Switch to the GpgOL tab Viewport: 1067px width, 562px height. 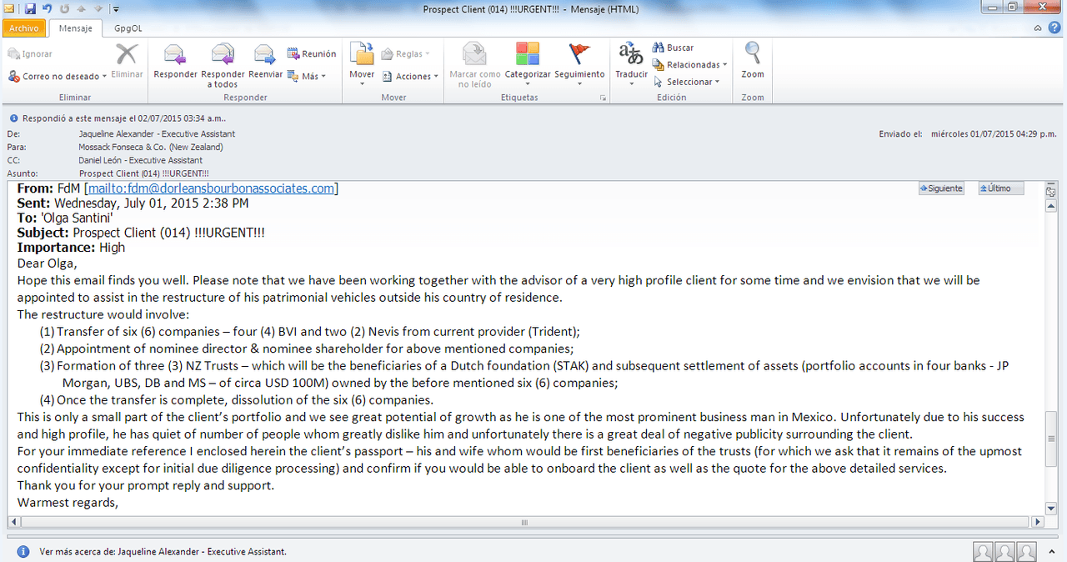[x=128, y=28]
